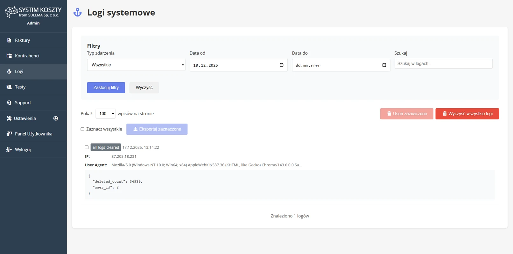Screen dimensions: 513x254
Task: Click the Kontrahenci sidebar icon
Action: pyautogui.click(x=9, y=56)
